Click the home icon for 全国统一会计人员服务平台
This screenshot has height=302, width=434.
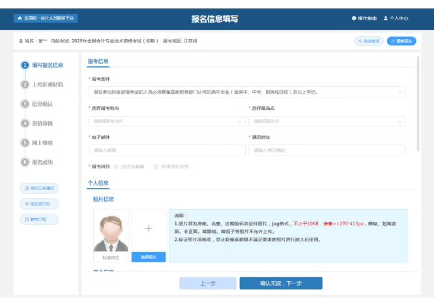click(20, 18)
